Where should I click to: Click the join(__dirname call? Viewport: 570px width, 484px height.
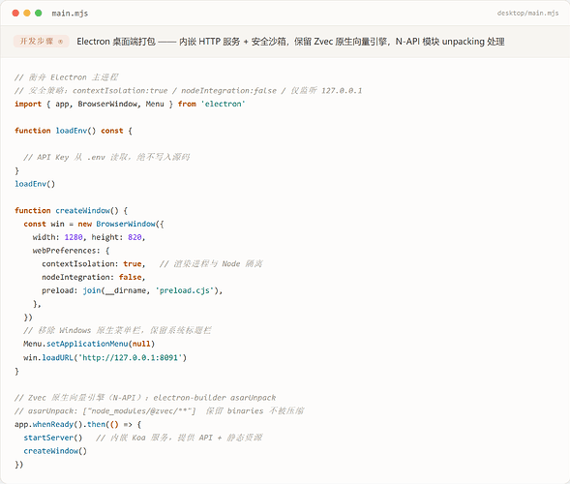pos(114,290)
